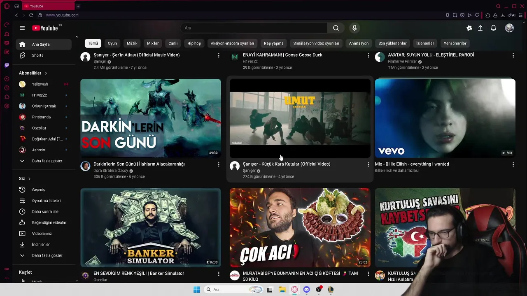
Task: Go to Ana Sayfa in sidebar
Action: coord(44,44)
